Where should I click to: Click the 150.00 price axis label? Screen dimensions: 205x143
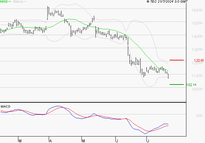[x=197, y=23]
